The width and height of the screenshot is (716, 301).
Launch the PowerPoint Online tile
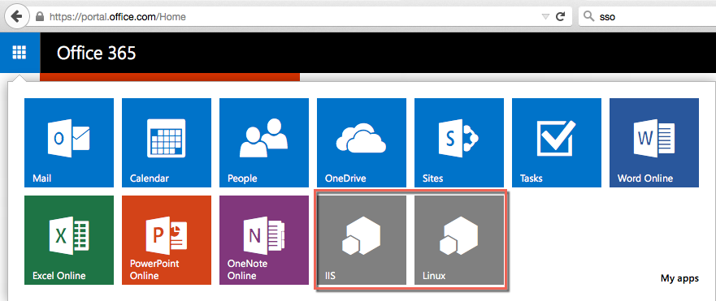click(x=167, y=240)
